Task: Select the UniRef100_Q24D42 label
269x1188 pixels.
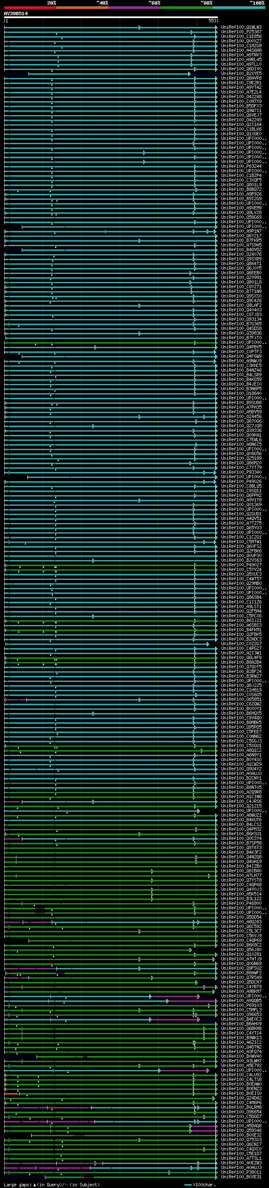Action: [x=241, y=1098]
